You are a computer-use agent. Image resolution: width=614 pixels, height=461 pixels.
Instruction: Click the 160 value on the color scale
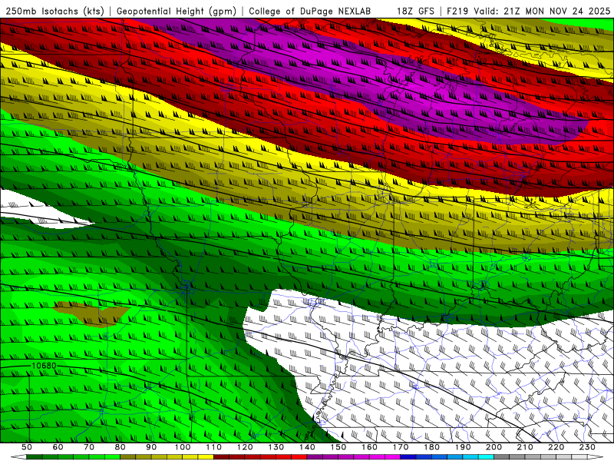(369, 447)
